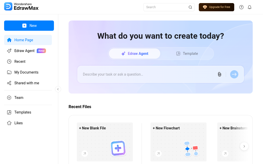
Task: Click the Templates layout icon in sidebar
Action: pyautogui.click(x=9, y=112)
